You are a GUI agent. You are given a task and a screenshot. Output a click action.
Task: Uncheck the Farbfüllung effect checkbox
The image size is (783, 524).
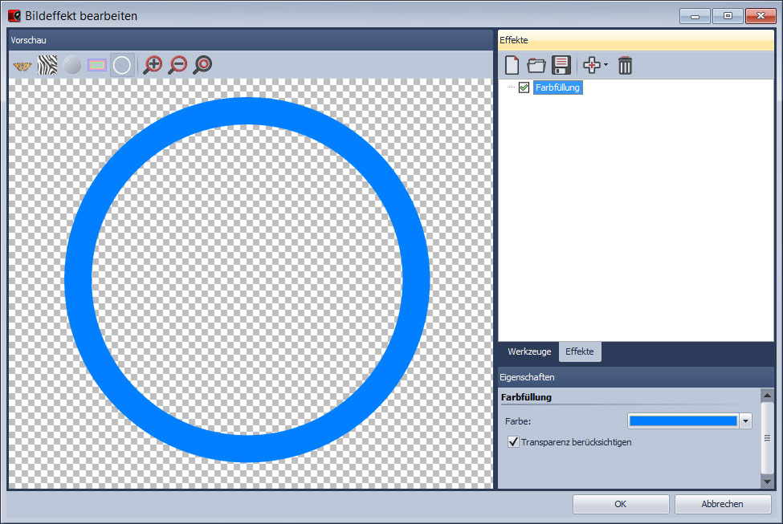(524, 88)
